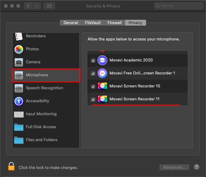Open the Firewall tab
This screenshot has height=177, width=206.
115,23
